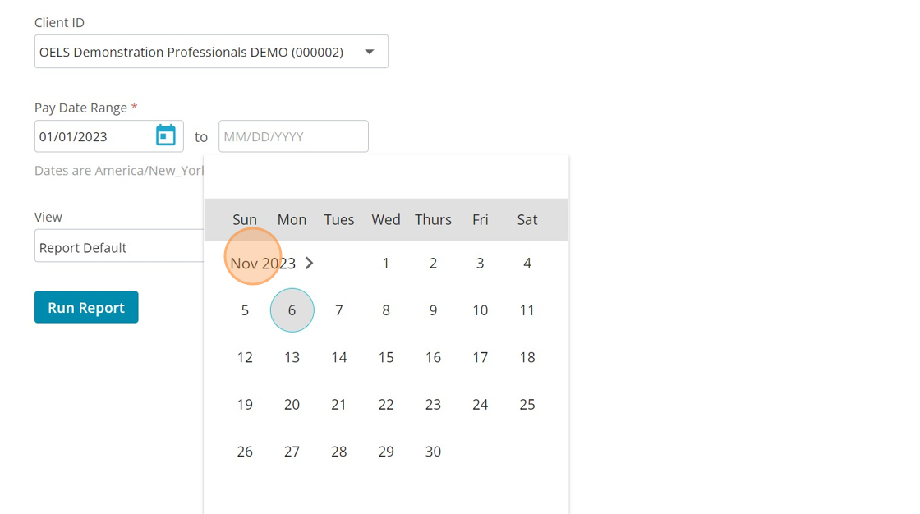Click the start date field showing 01/01/2023
Screen dimensions: 920x514
click(94, 136)
